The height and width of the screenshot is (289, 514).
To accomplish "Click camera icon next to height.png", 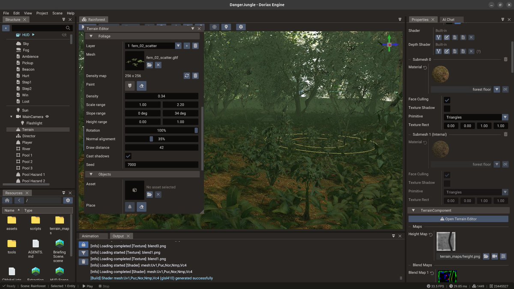I will point(495,256).
